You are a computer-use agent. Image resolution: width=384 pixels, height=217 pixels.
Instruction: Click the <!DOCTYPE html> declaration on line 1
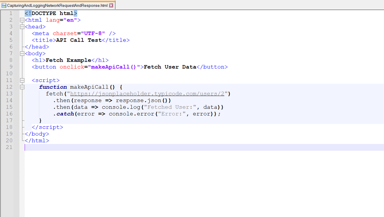(x=51, y=13)
